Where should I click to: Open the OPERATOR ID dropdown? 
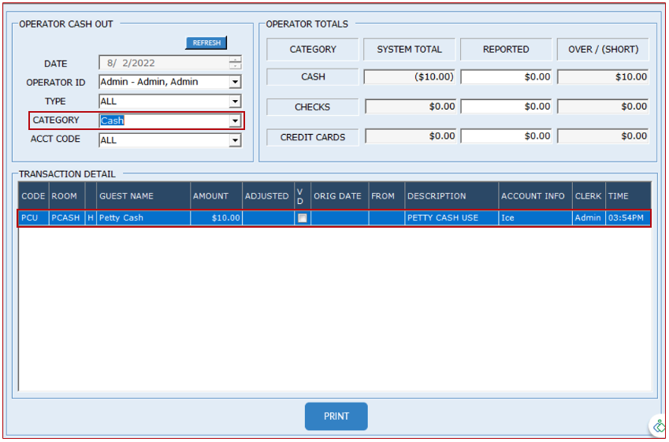235,82
